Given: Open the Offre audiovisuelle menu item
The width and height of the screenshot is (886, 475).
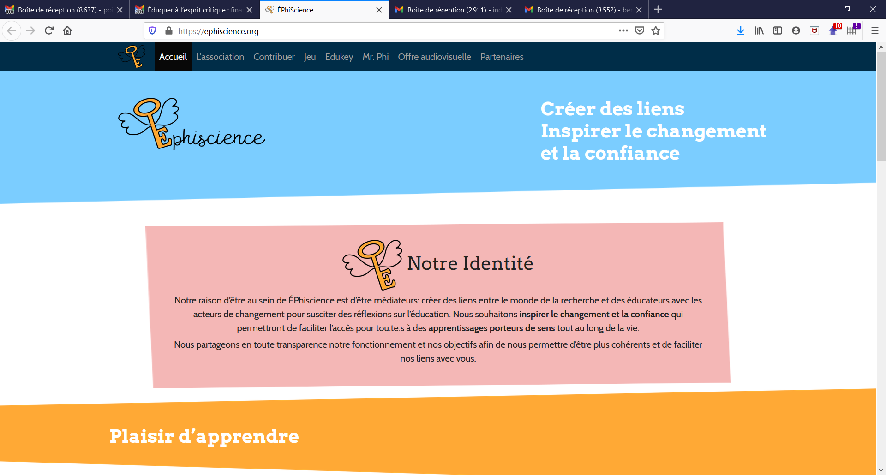Looking at the screenshot, I should 435,57.
